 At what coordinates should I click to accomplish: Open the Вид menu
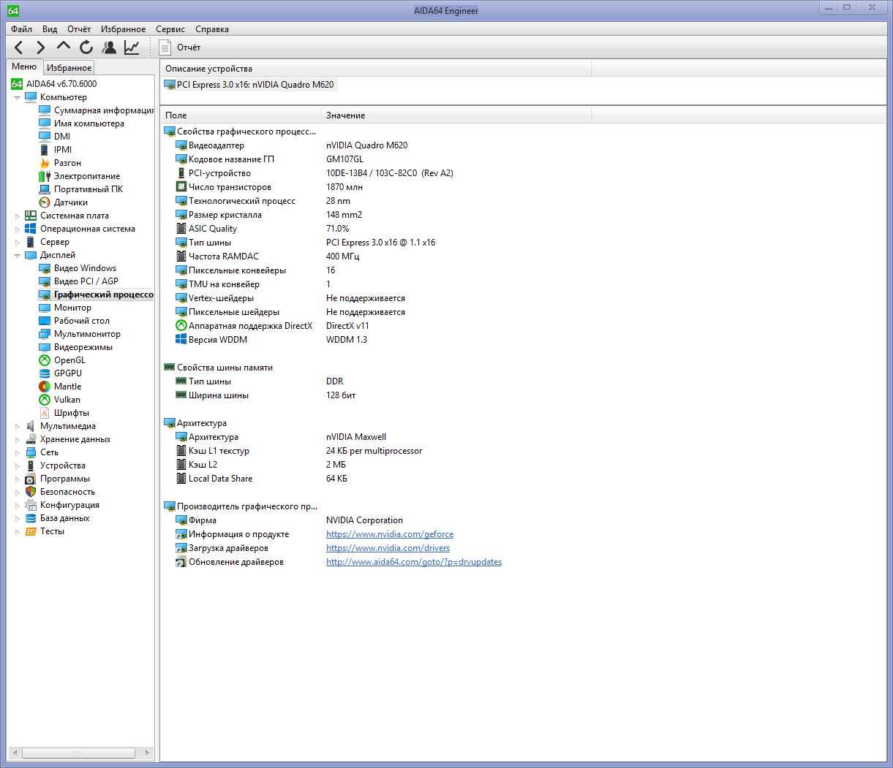click(50, 29)
